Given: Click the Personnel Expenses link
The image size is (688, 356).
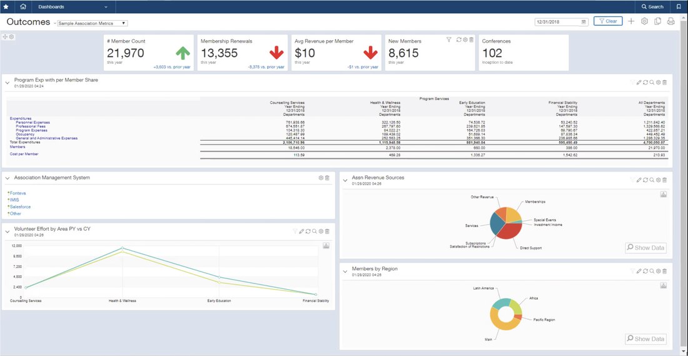Looking at the screenshot, I should pos(33,122).
